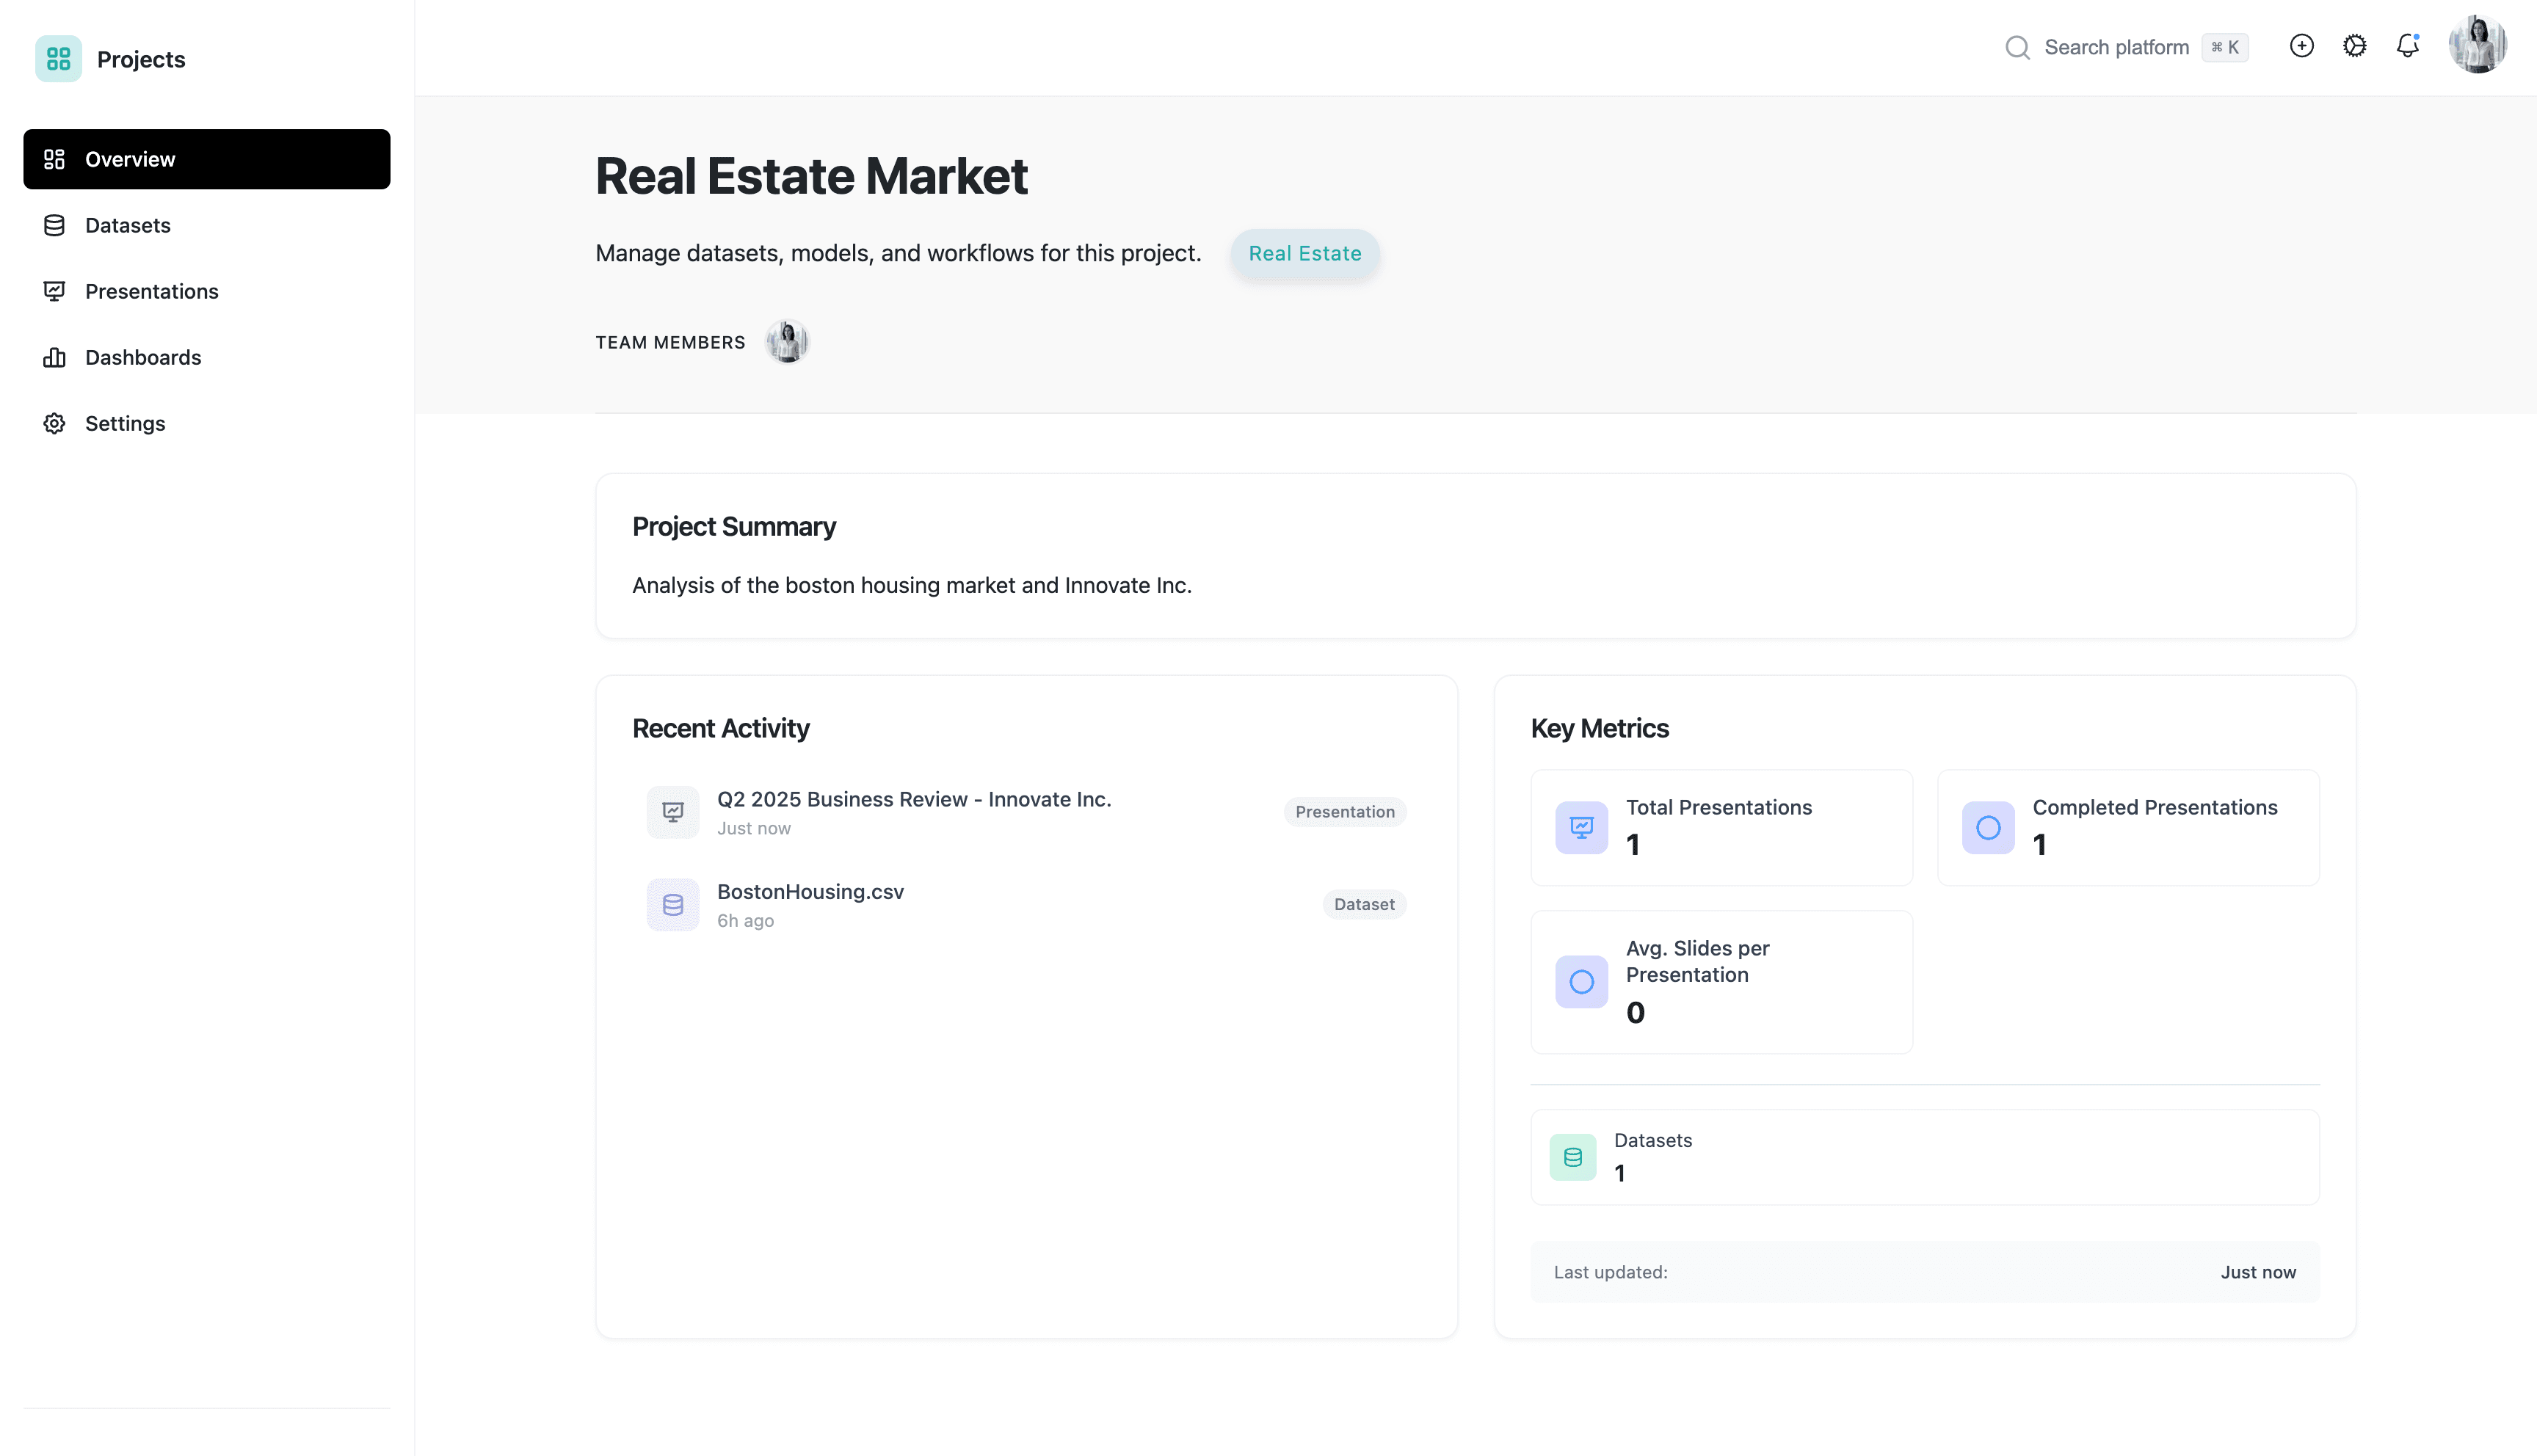This screenshot has height=1456, width=2537.
Task: Click the Completed Presentations circle icon
Action: [x=1988, y=827]
